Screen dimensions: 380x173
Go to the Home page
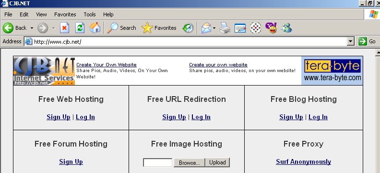95,28
